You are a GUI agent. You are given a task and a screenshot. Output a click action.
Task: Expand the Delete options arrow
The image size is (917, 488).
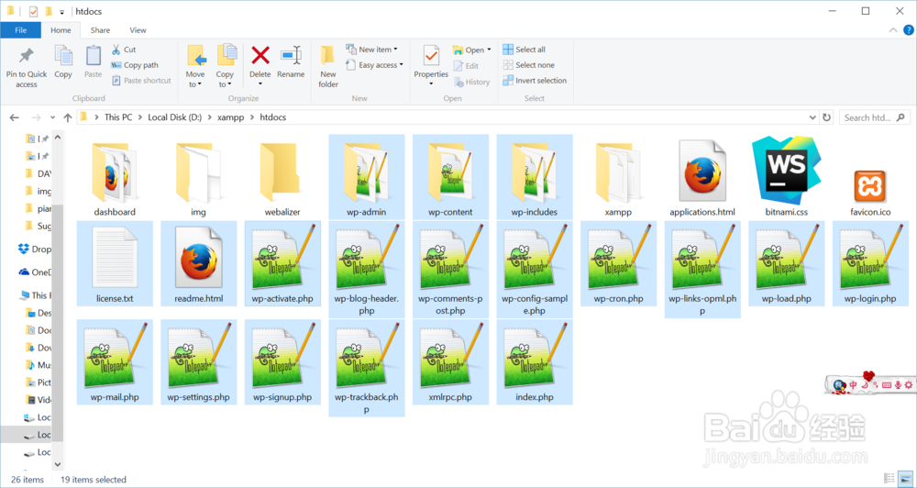pos(260,83)
